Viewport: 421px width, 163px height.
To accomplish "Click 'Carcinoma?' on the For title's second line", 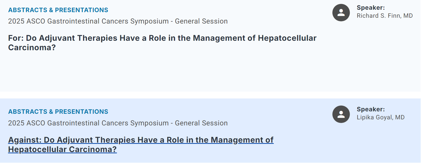I will 32,48.
